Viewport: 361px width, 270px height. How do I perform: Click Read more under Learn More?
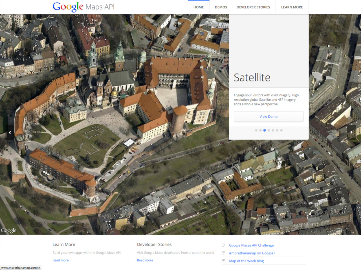click(61, 260)
